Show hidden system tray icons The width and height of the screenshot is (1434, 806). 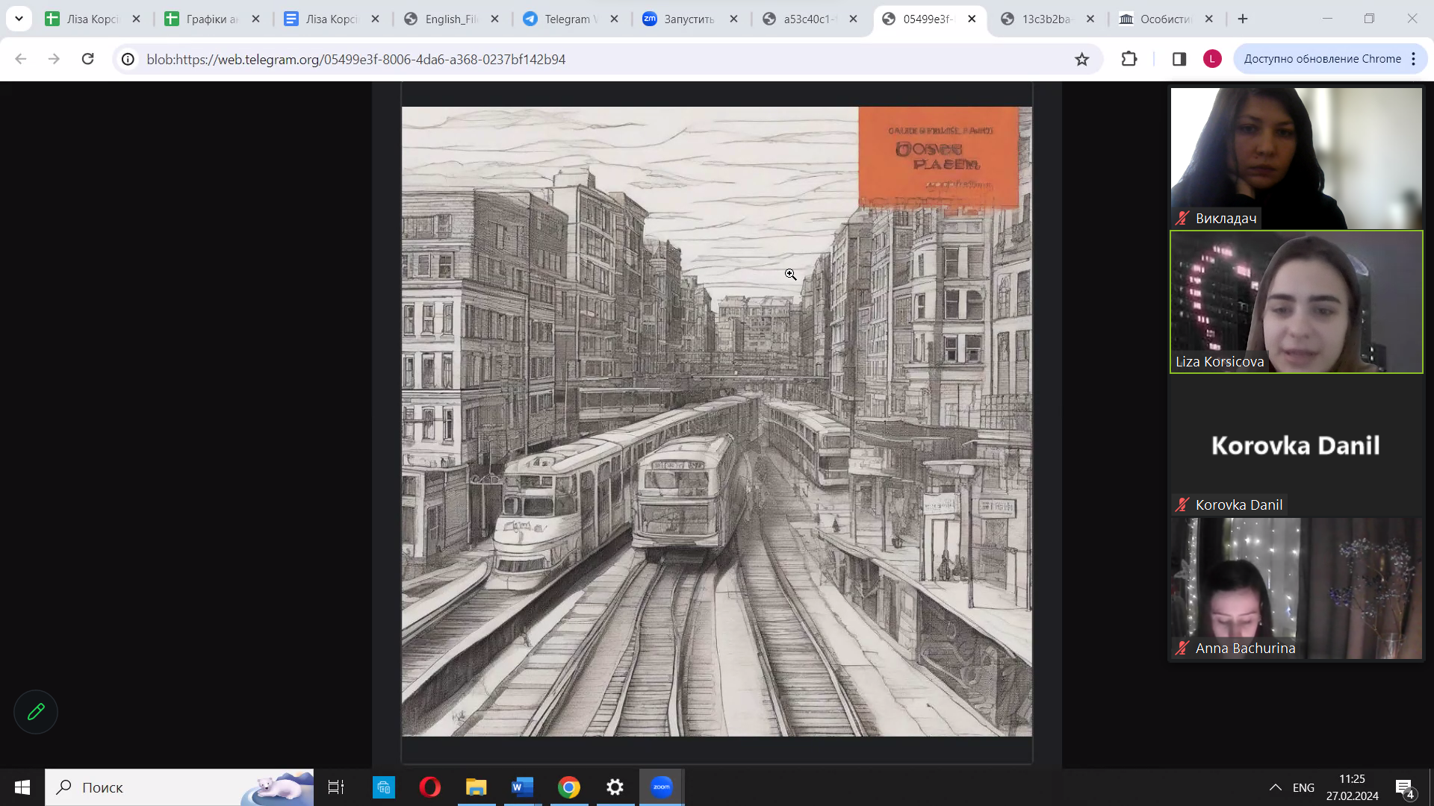click(1276, 787)
